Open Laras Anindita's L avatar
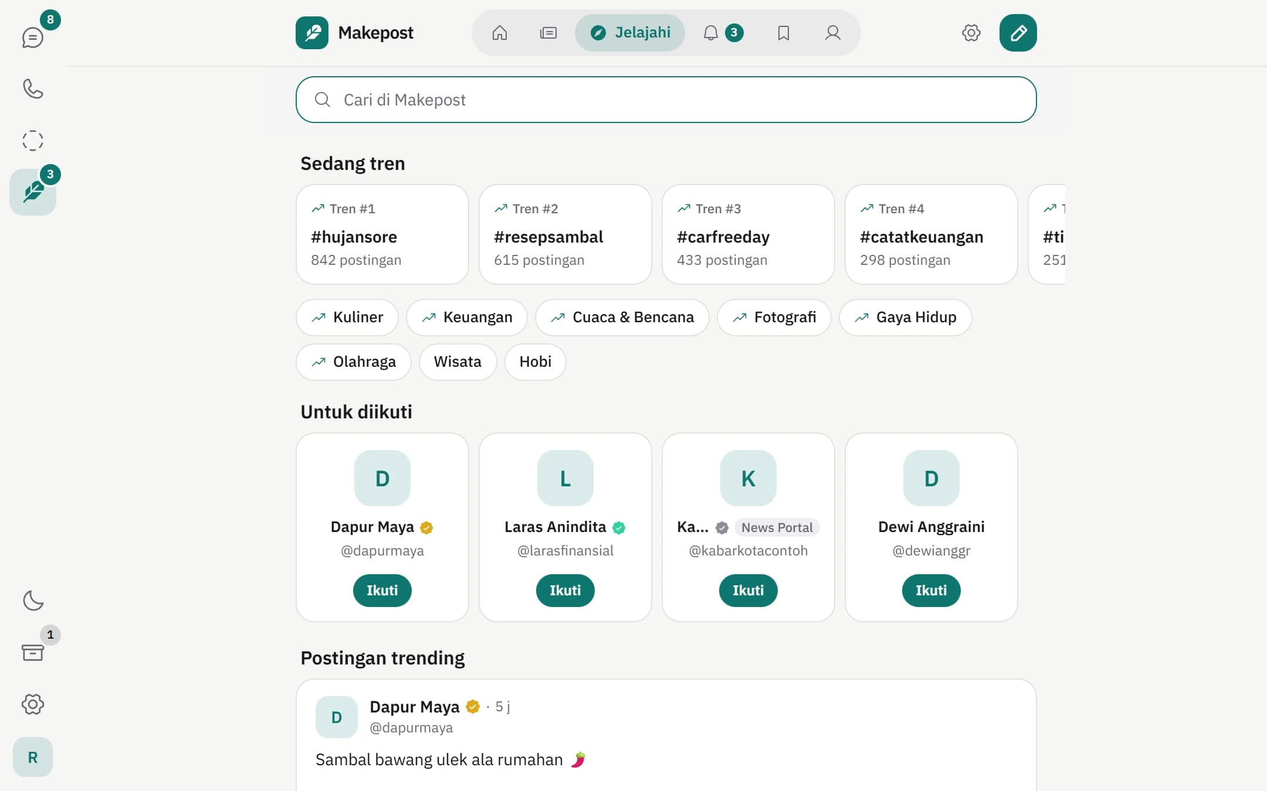The image size is (1267, 791). point(565,478)
